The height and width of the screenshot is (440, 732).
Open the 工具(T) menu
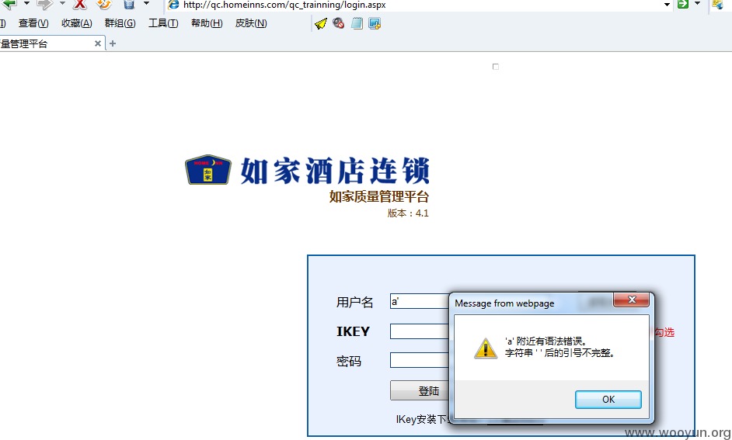click(x=163, y=23)
